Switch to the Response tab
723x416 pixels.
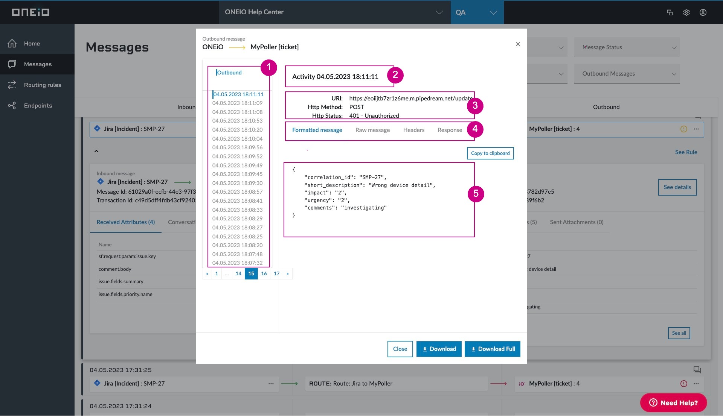pos(450,130)
